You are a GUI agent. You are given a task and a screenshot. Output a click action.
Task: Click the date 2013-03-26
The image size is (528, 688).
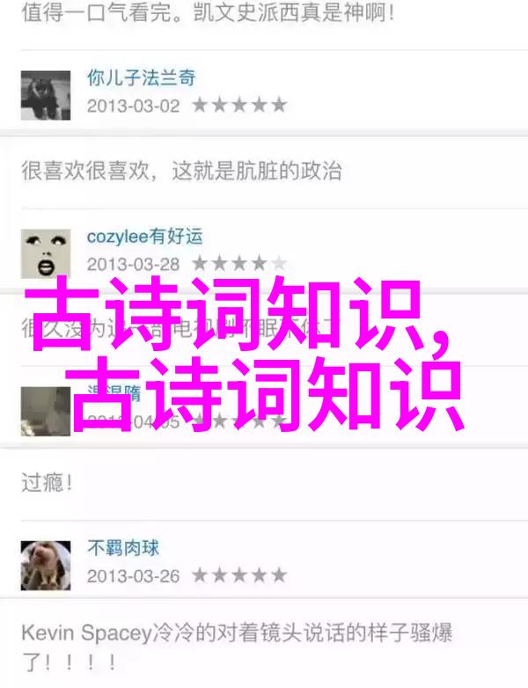click(134, 575)
